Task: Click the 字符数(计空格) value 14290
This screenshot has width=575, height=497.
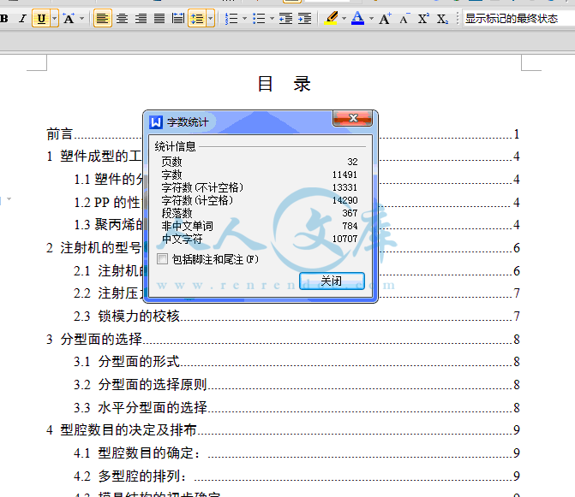Action: 344,200
